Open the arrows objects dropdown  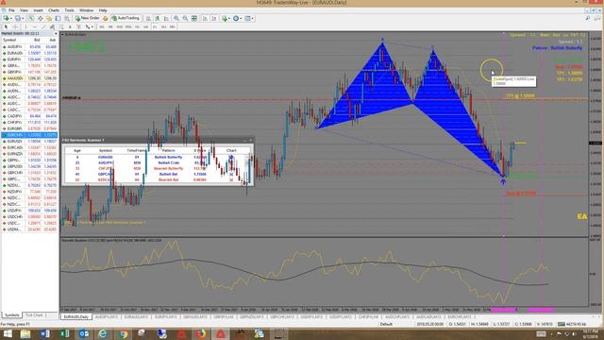pos(89,27)
